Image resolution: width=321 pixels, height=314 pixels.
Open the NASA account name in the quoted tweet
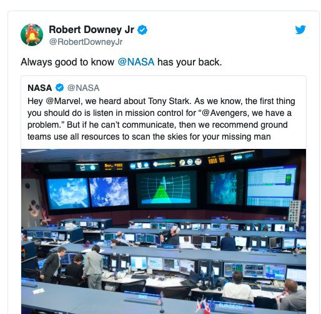point(40,88)
